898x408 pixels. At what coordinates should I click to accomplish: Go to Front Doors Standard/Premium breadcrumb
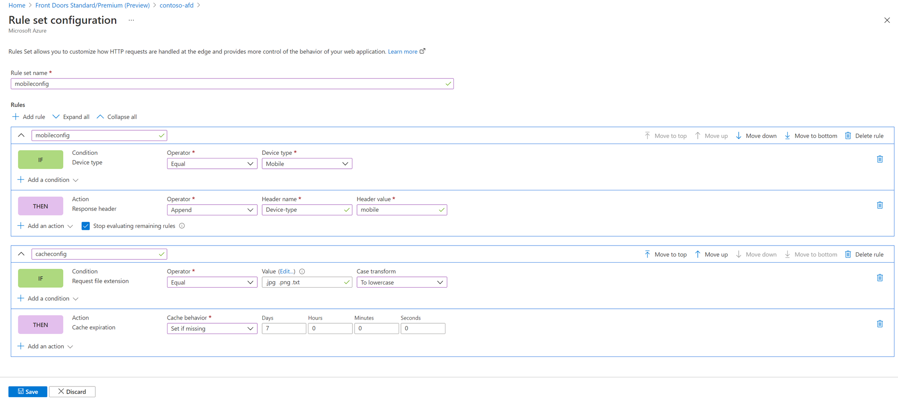tap(92, 5)
